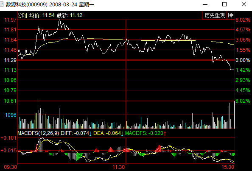
Task: Click the tallest yellow volume bar
Action: 38,115
